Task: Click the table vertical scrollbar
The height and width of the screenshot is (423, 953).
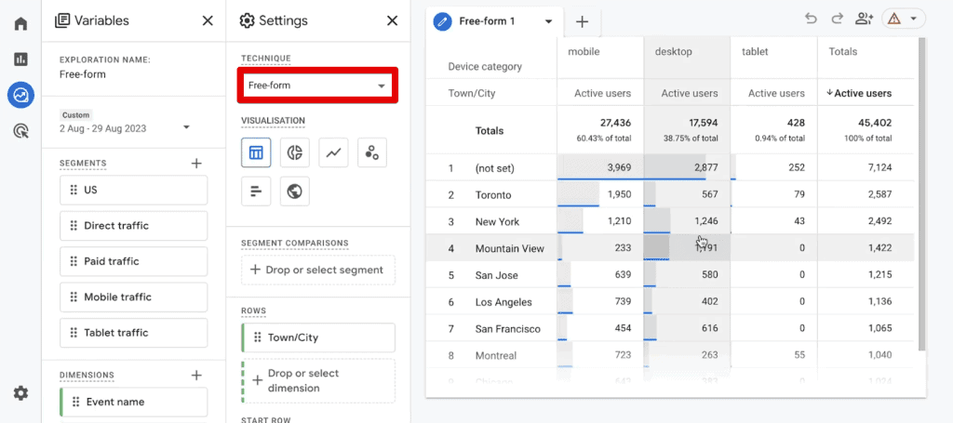Action: coord(921,194)
